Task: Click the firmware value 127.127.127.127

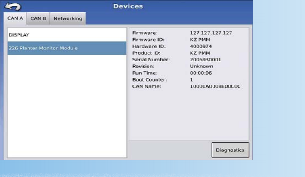Action: (x=211, y=33)
